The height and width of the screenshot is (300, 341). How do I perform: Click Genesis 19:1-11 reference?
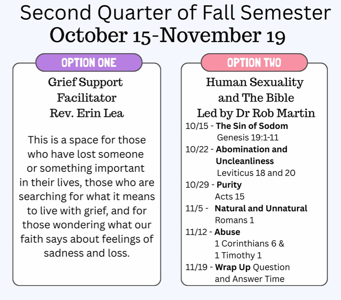coord(247,138)
